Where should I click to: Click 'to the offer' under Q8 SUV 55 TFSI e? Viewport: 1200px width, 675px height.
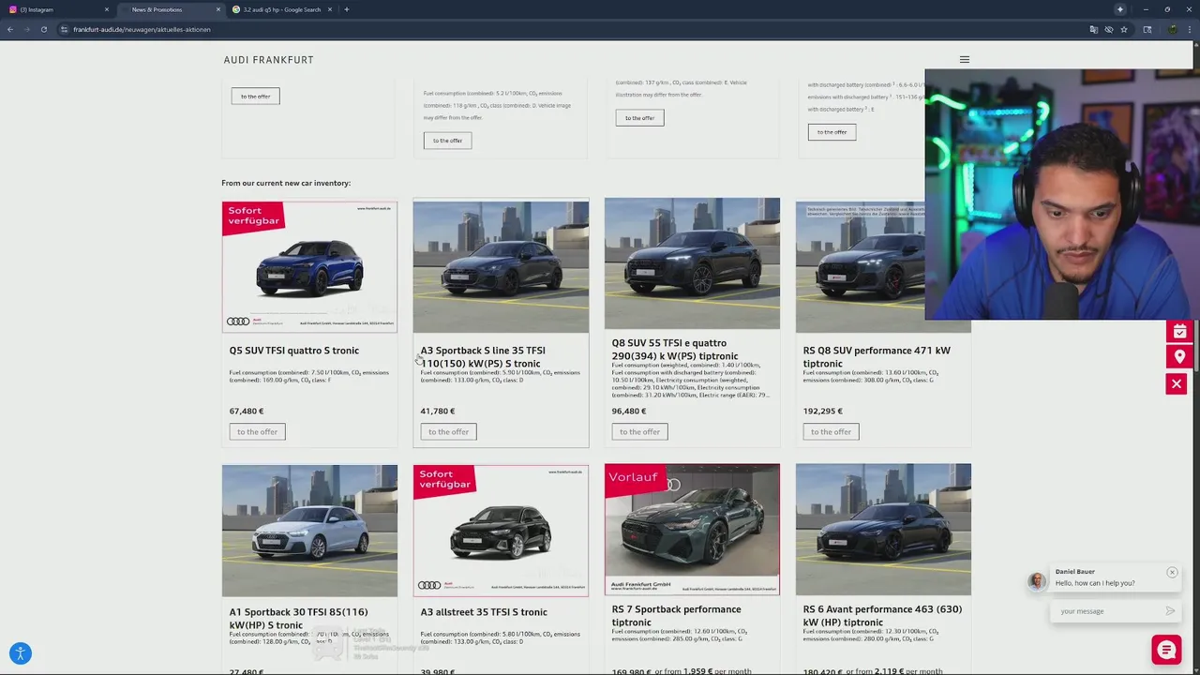(x=639, y=431)
